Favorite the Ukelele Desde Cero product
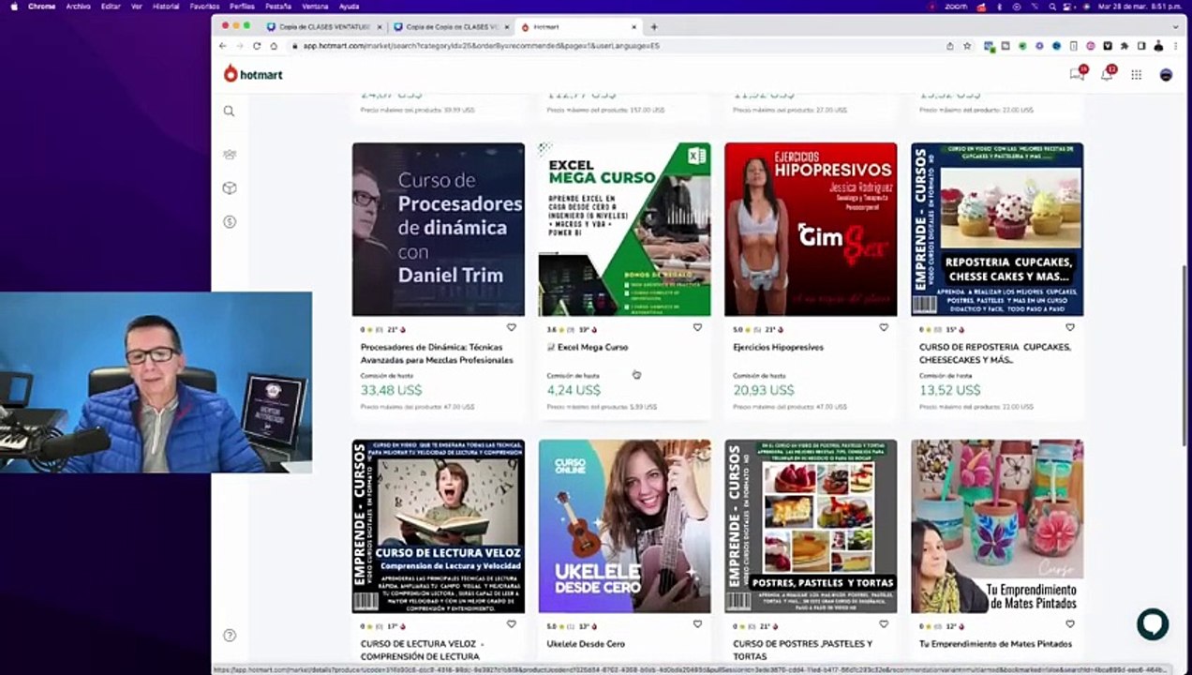The width and height of the screenshot is (1192, 675). click(697, 624)
